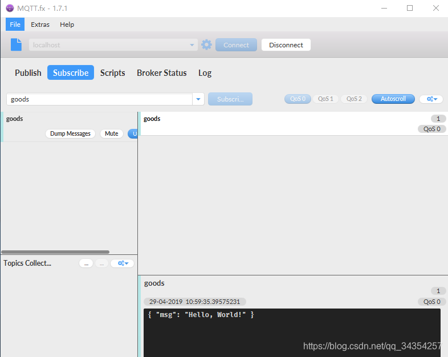Open Topics Collector settings gears menu

click(x=123, y=263)
